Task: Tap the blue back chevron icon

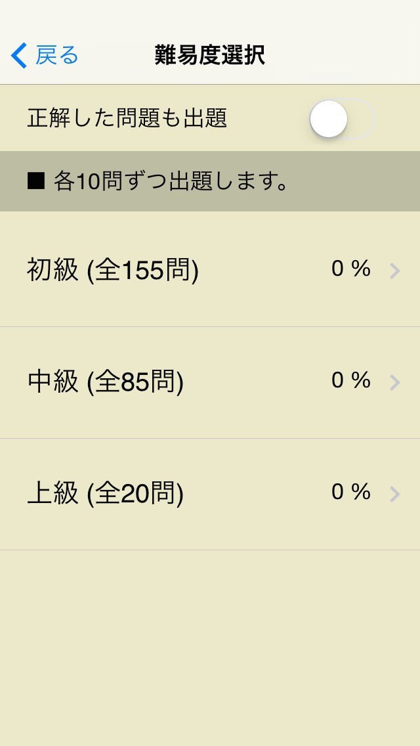Action: click(19, 56)
